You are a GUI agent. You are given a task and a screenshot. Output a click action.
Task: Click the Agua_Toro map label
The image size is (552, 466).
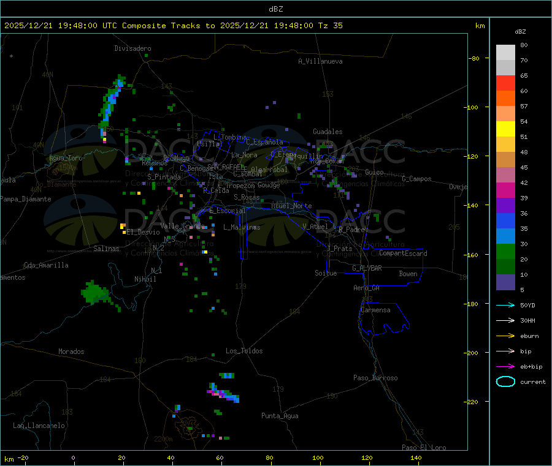(66, 158)
